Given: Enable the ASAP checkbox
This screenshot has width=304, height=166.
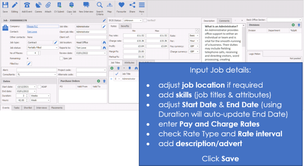Looking at the screenshot, I should [x=39, y=87].
